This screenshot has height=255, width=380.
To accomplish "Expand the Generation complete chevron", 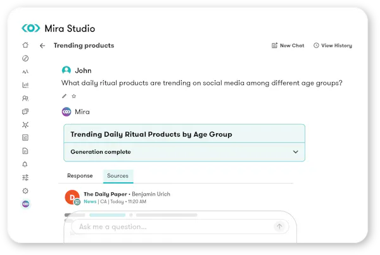I will pyautogui.click(x=296, y=152).
